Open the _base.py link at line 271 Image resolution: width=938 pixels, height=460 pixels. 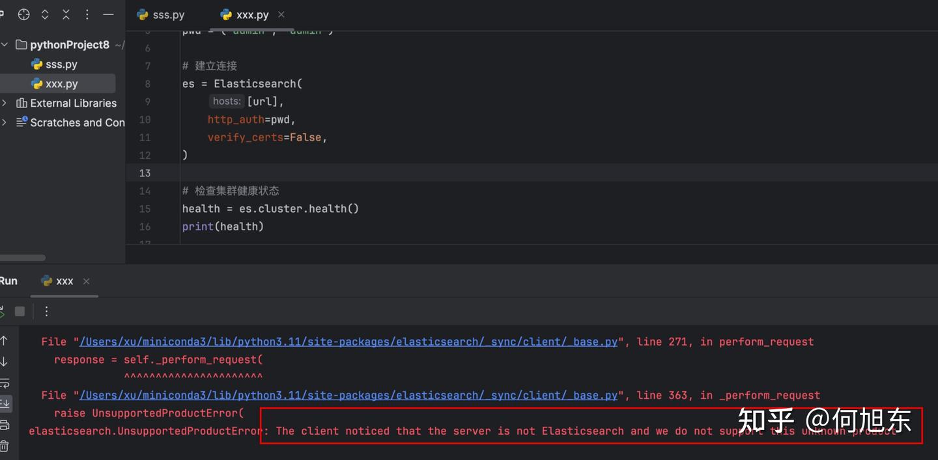[x=348, y=342]
